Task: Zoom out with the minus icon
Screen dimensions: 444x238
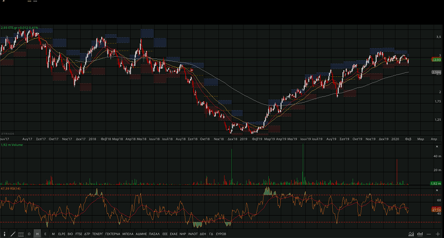Action: tap(429, 234)
